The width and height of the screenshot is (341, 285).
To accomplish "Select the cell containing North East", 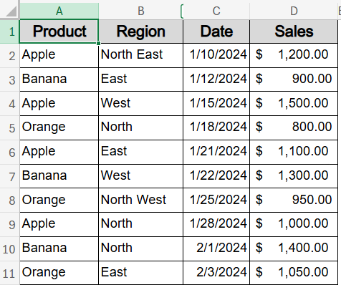I will 141,55.
